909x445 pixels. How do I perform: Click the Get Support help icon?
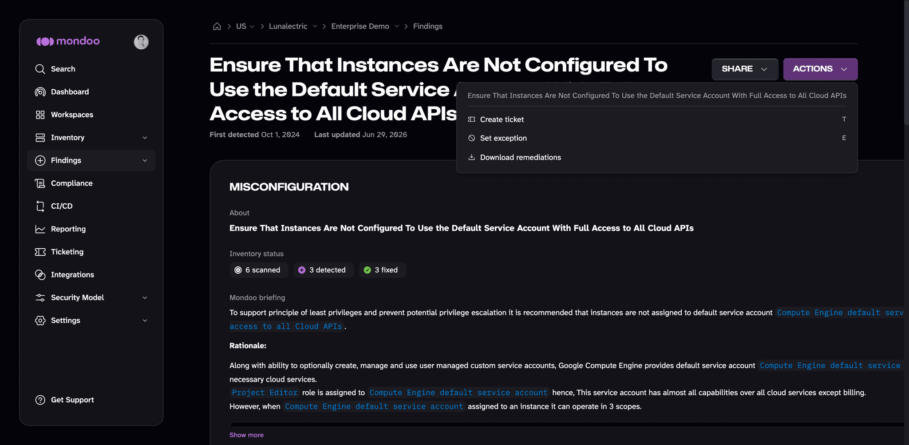coord(40,400)
